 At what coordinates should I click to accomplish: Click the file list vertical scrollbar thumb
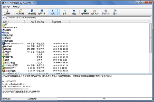[151, 38]
